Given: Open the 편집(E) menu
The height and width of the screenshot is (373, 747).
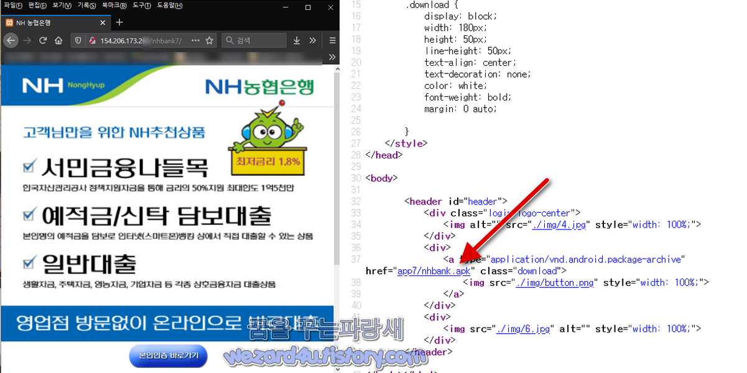Looking at the screenshot, I should (x=37, y=6).
